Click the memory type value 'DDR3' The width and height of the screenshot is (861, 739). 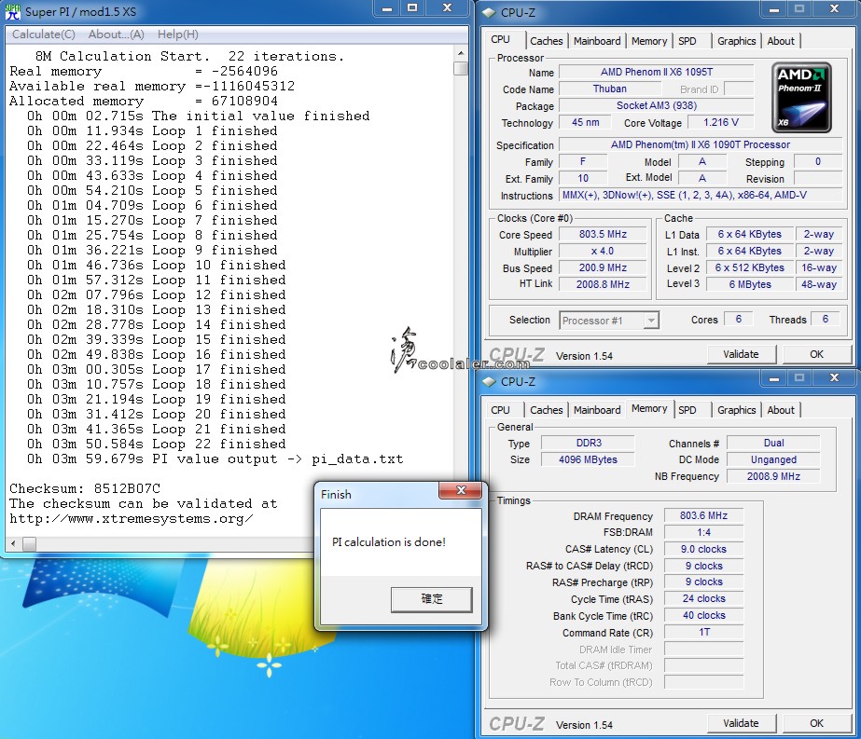point(588,443)
